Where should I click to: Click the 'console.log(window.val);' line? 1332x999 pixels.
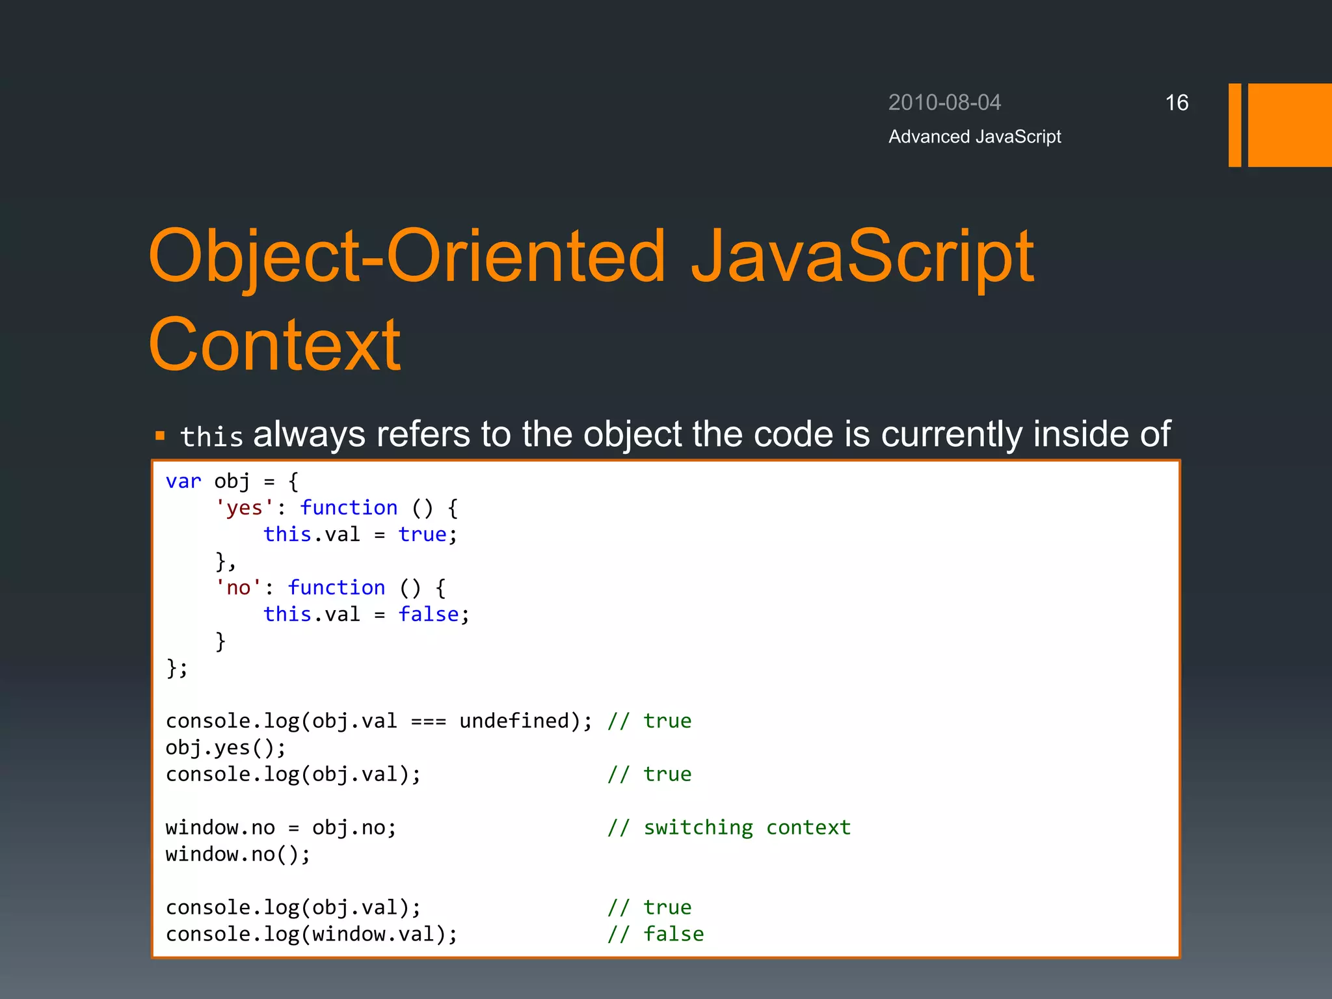[312, 934]
